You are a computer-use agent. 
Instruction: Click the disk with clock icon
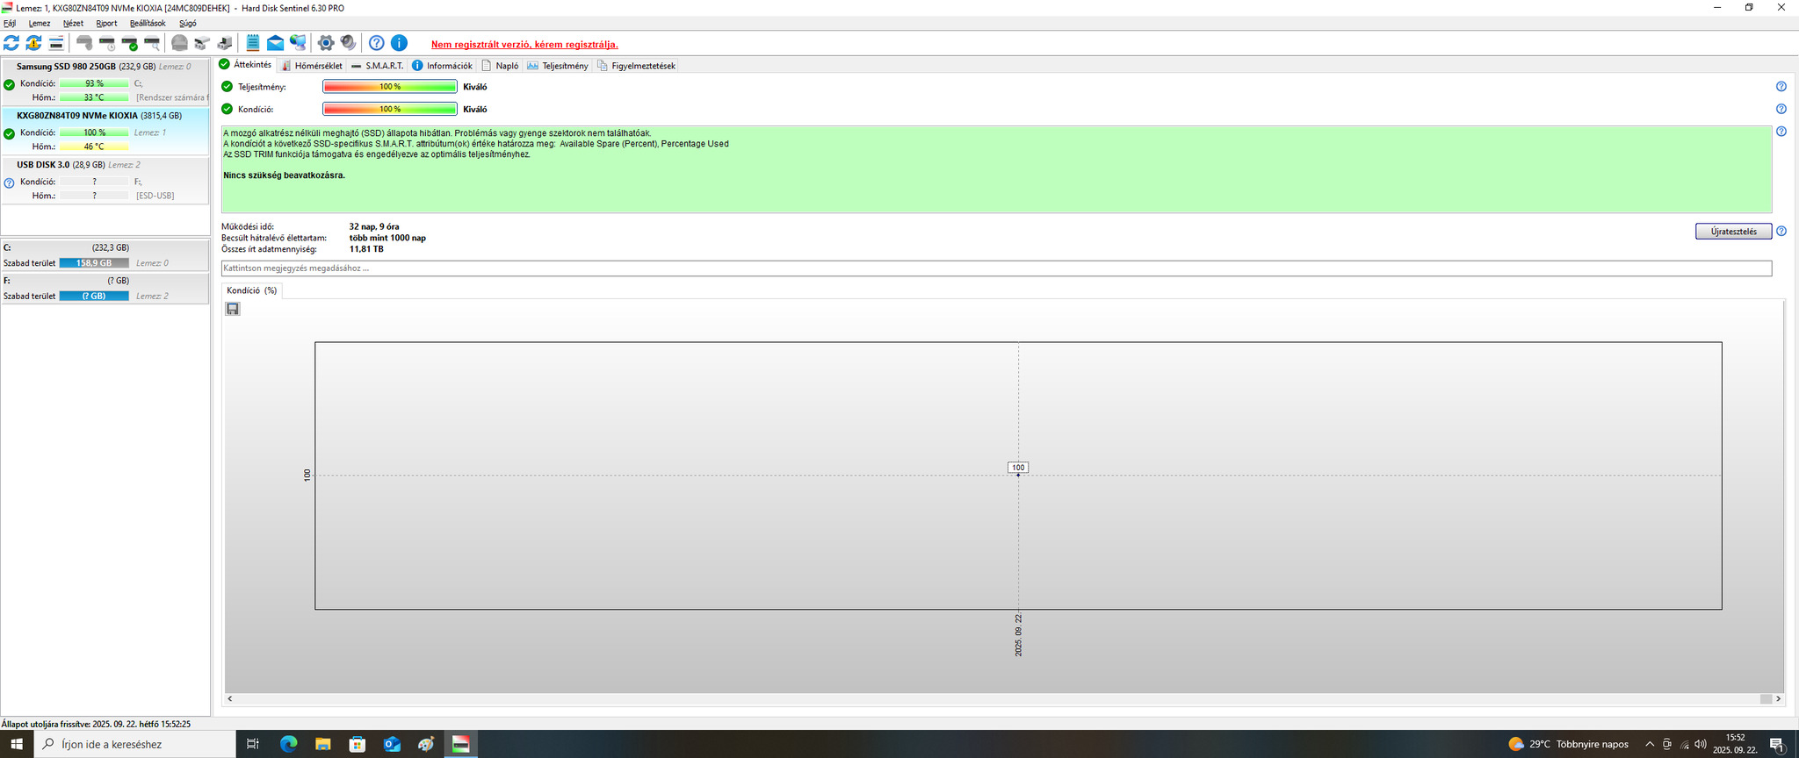(107, 43)
